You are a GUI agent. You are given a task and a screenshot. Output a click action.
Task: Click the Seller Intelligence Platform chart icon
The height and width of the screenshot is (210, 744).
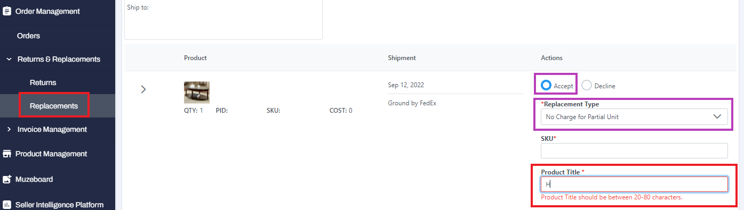point(7,205)
